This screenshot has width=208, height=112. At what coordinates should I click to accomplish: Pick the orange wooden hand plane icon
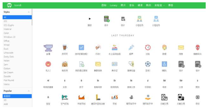pos(81,98)
